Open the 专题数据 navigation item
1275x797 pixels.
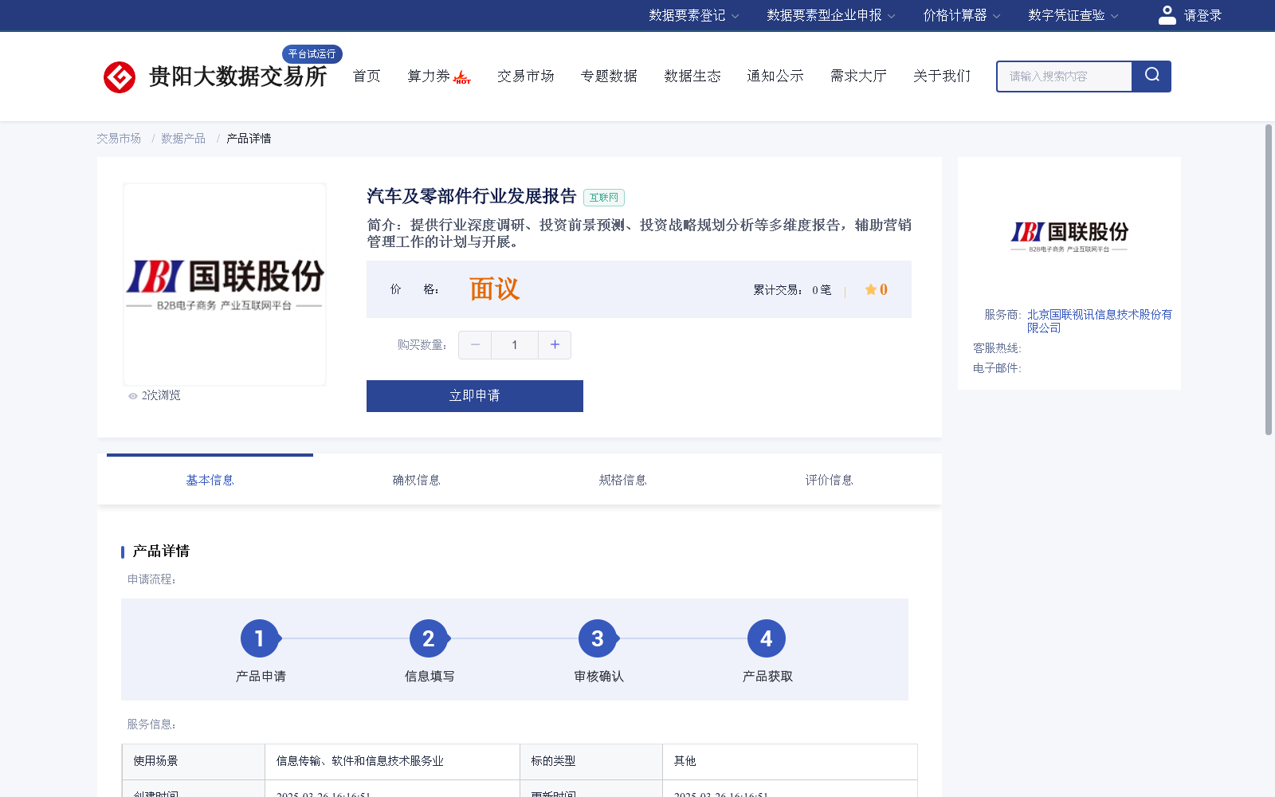[609, 76]
